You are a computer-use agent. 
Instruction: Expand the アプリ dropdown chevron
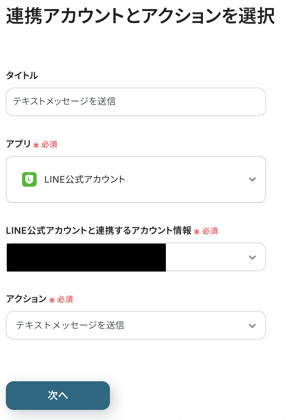point(252,179)
